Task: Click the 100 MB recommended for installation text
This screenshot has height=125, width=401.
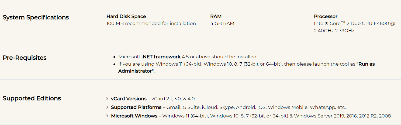Action: tap(151, 23)
